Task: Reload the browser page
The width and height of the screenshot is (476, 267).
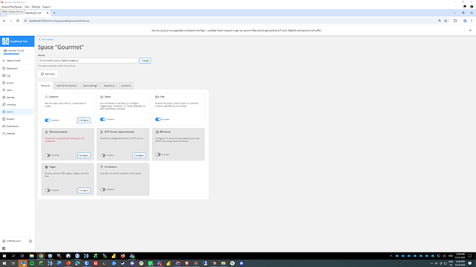Action: (18, 21)
